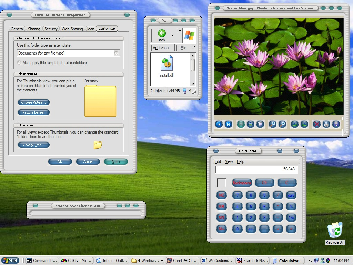Image resolution: width=353 pixels, height=265 pixels.
Task: Click OK in Properties dialog
Action: point(60,161)
